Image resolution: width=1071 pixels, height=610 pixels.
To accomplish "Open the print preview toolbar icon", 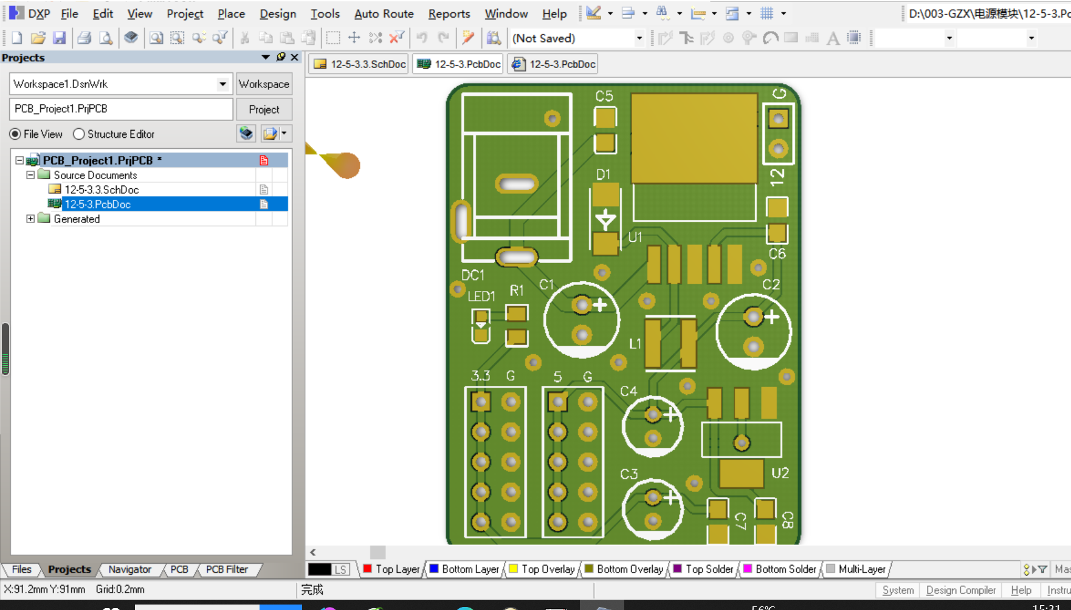I will point(106,38).
